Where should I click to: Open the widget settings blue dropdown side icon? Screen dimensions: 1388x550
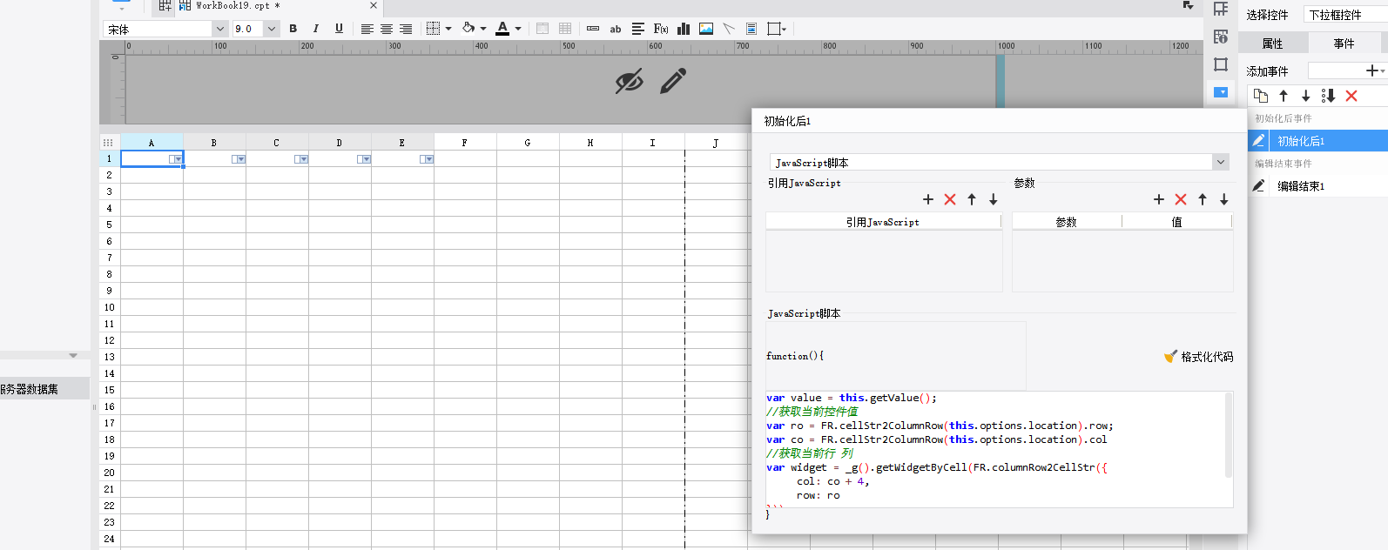tap(1221, 92)
